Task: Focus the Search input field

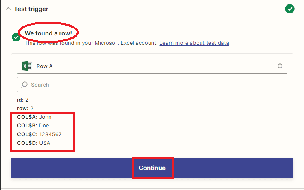Action: [155, 85]
